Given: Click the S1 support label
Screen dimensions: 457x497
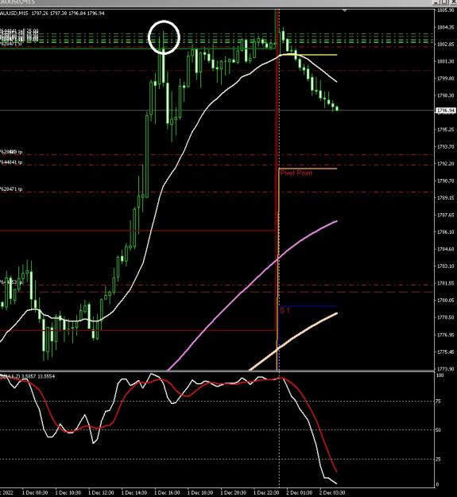Looking at the screenshot, I should [285, 311].
